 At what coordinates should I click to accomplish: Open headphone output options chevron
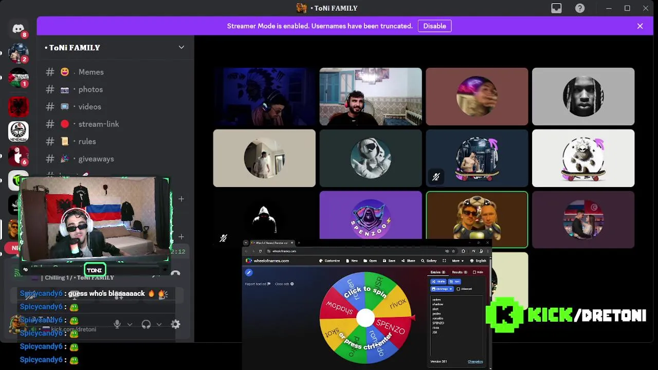pyautogui.click(x=159, y=324)
